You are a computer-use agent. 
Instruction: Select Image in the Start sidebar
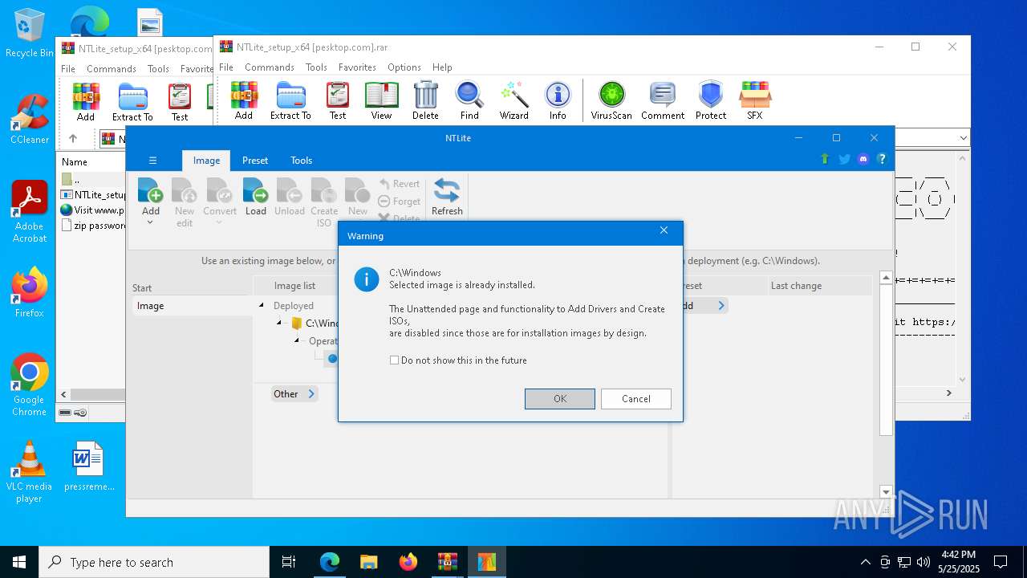click(191, 306)
